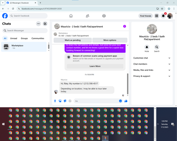177x141 pixels.
Task: Open Windows Start menu
Action: 3,124
